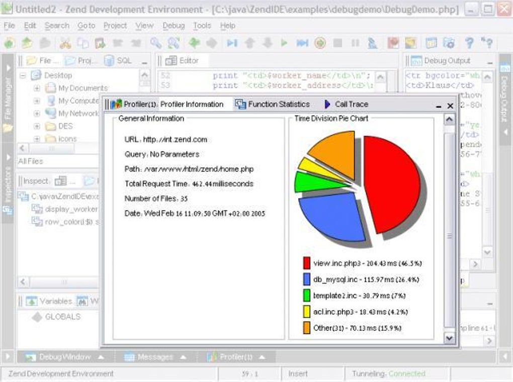Expand the DES folder node
Screen dimensions: 513x382
pyautogui.click(x=37, y=126)
